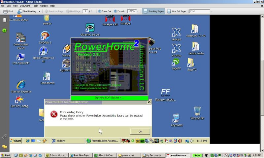
Task: Open the View menu
Action: click(x=15, y=6)
